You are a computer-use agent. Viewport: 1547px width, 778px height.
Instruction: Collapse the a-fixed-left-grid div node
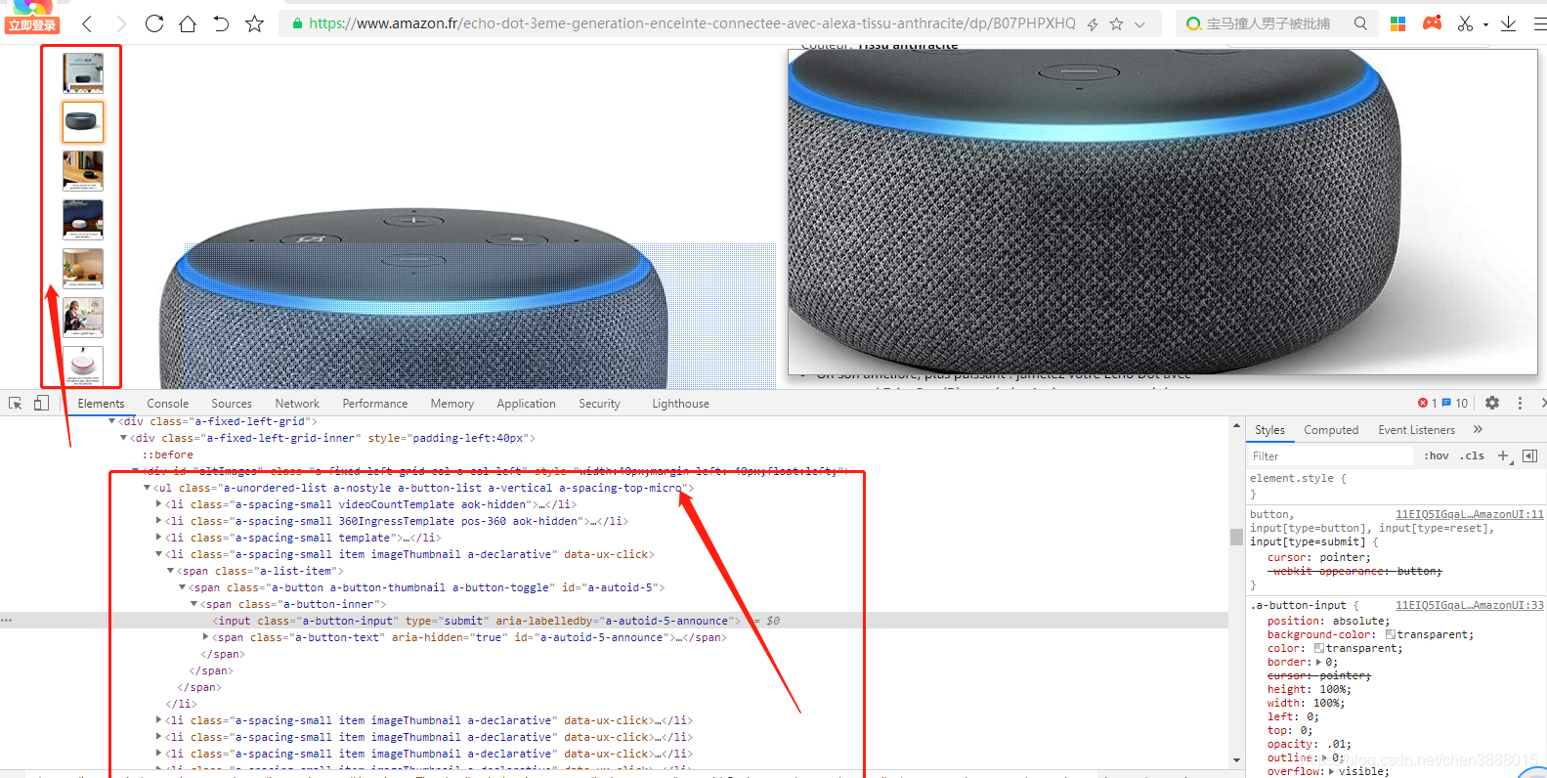click(x=112, y=421)
